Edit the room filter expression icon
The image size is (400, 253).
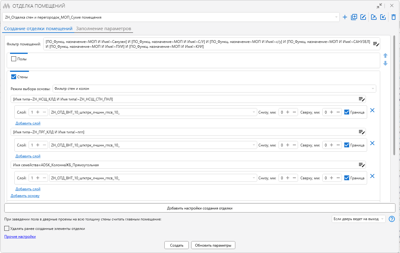376,44
